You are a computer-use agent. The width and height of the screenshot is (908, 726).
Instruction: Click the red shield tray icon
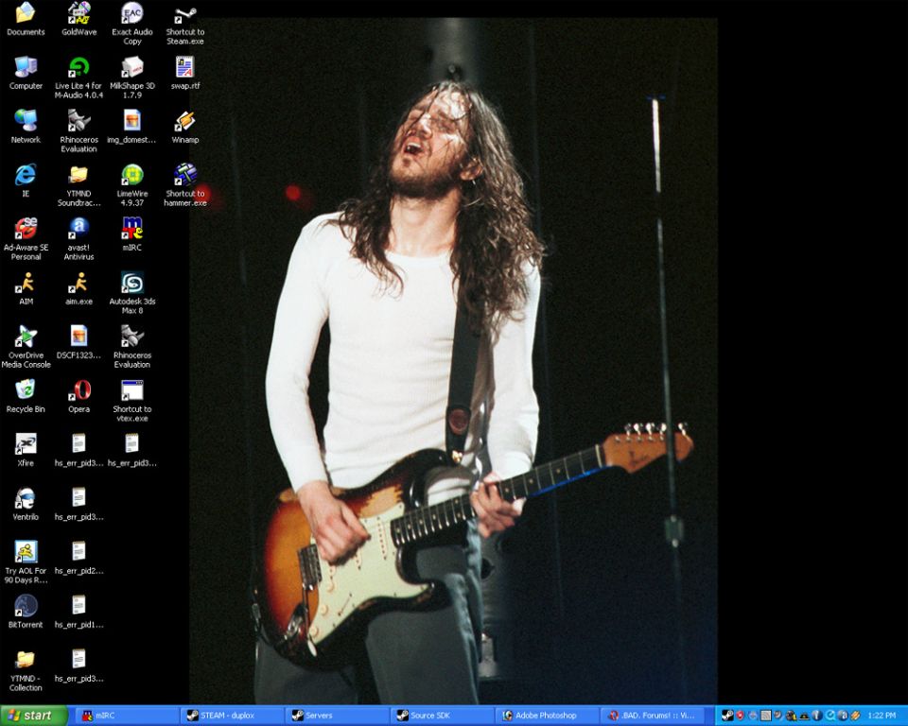tap(740, 716)
